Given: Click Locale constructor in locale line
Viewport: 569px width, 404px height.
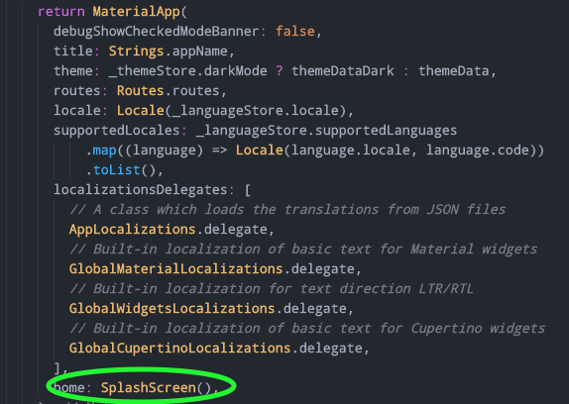Looking at the screenshot, I should coord(140,111).
